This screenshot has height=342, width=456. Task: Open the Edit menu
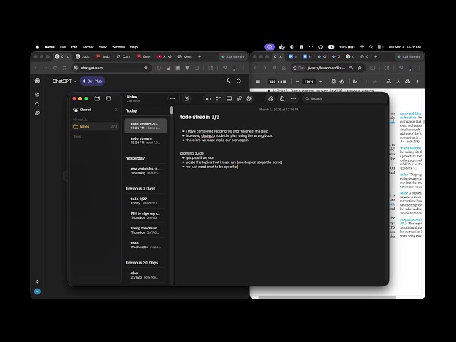(x=74, y=47)
